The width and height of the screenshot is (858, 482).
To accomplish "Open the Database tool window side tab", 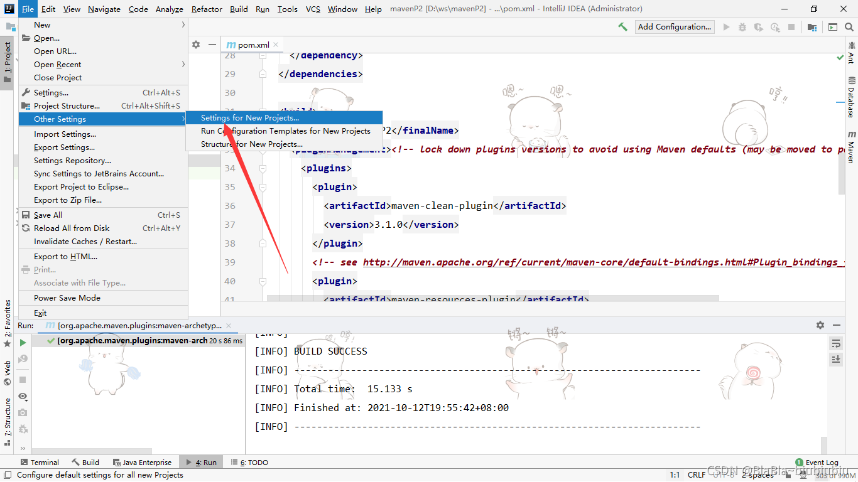I will [851, 97].
